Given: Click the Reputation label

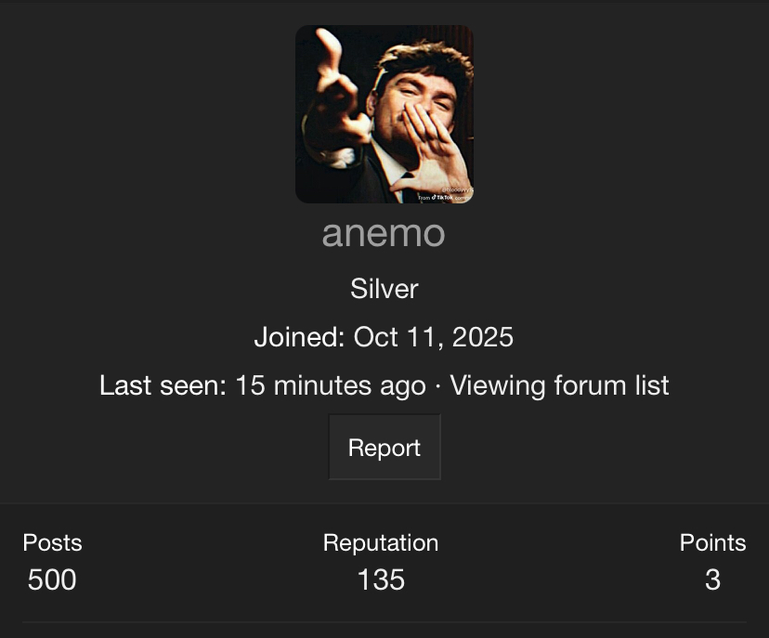Looking at the screenshot, I should coord(381,542).
